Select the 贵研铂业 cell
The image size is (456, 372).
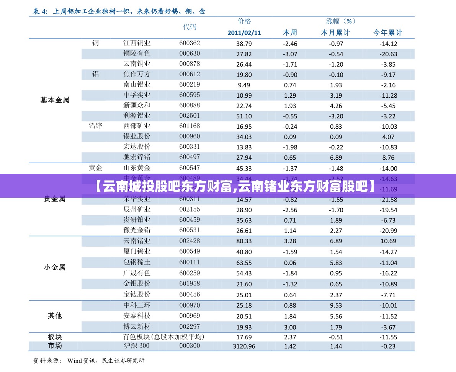(137, 220)
